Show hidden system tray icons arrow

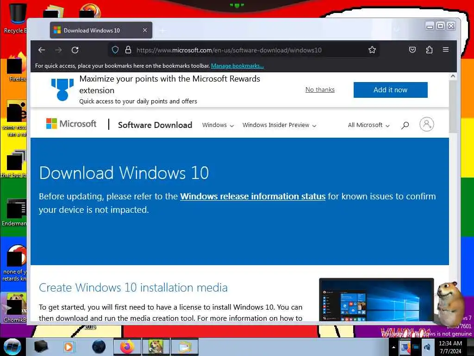click(393, 347)
